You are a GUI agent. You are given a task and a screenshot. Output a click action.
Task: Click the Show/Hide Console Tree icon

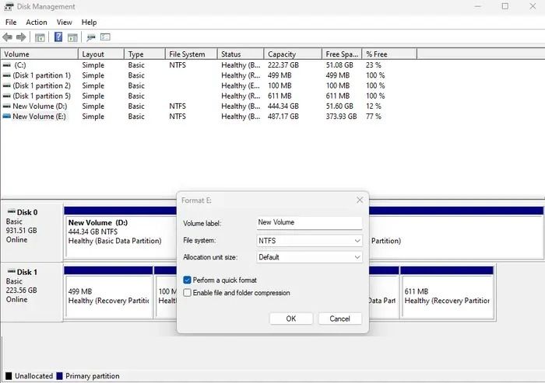click(40, 37)
